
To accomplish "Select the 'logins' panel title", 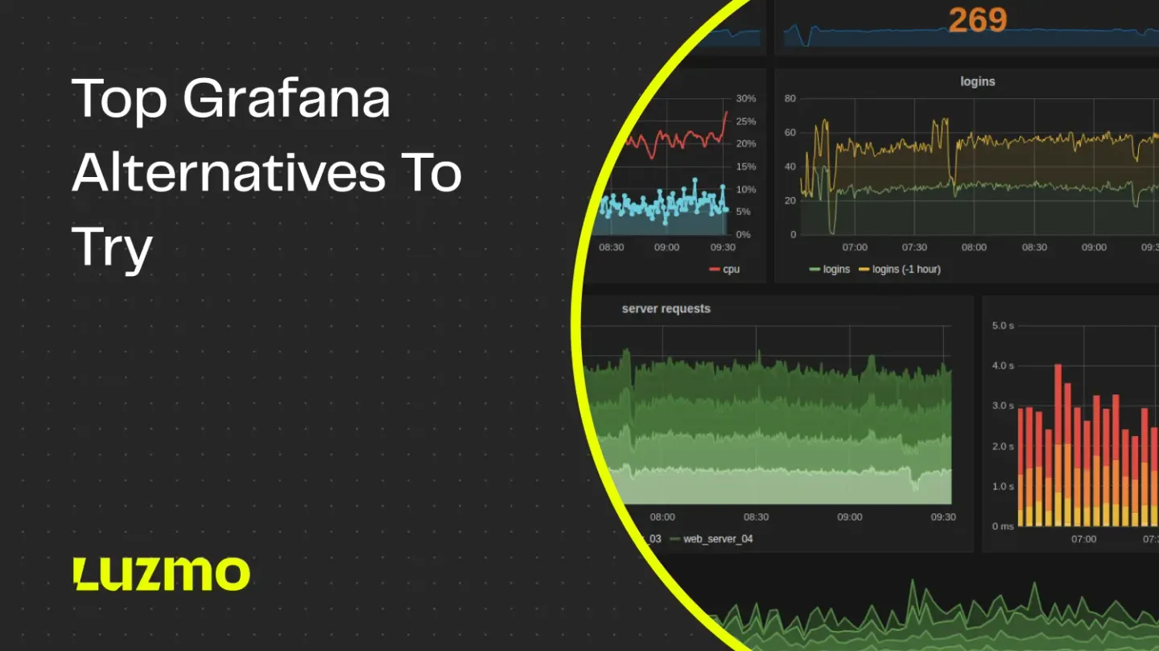I will pos(977,81).
